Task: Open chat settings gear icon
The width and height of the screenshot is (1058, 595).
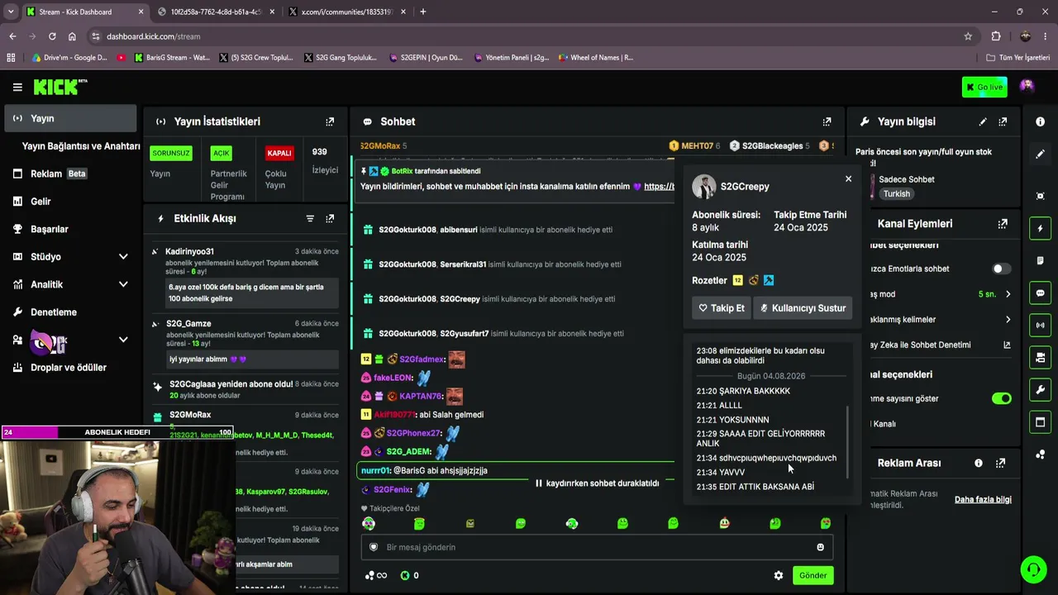Action: 778,575
